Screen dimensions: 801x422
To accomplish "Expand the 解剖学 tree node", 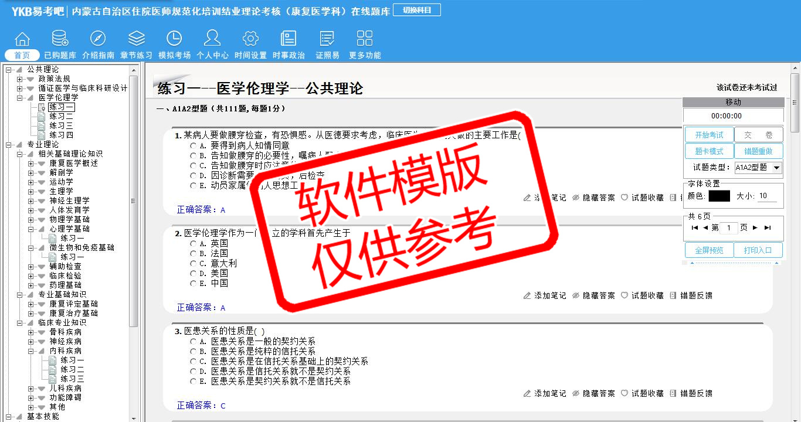I will (x=31, y=173).
